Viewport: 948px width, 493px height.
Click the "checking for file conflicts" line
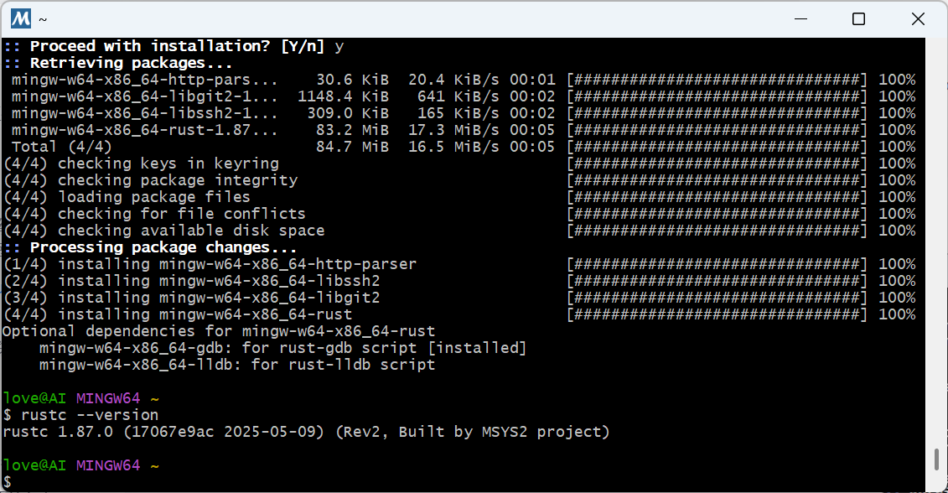(x=155, y=214)
